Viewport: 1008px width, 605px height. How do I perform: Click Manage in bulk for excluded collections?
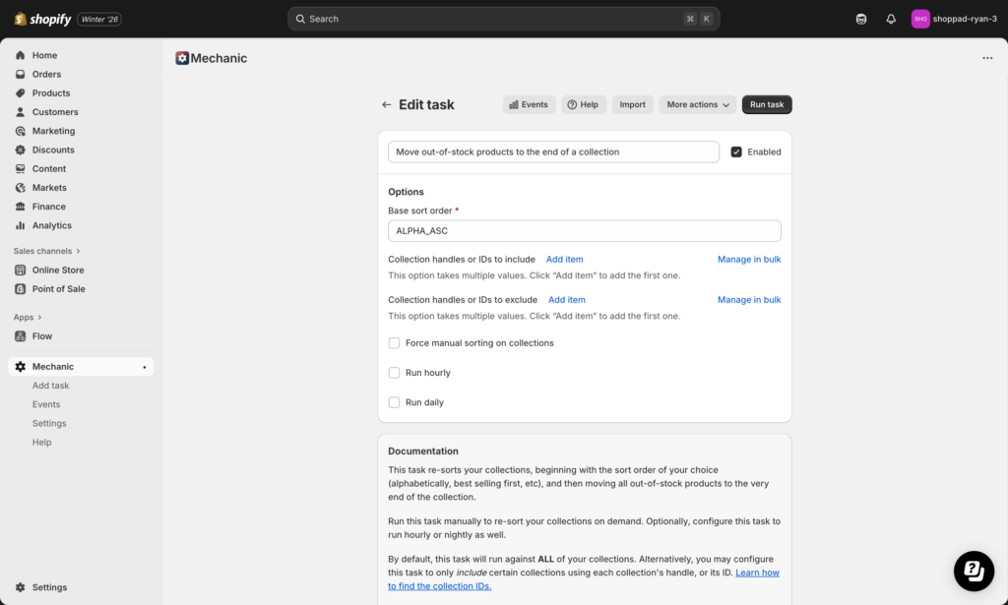pos(749,300)
